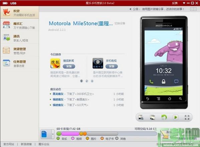
Task: Select recommendation page 1 dot
Action: coord(81,81)
